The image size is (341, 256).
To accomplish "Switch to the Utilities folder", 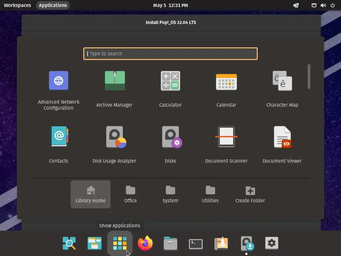I will pos(210,194).
